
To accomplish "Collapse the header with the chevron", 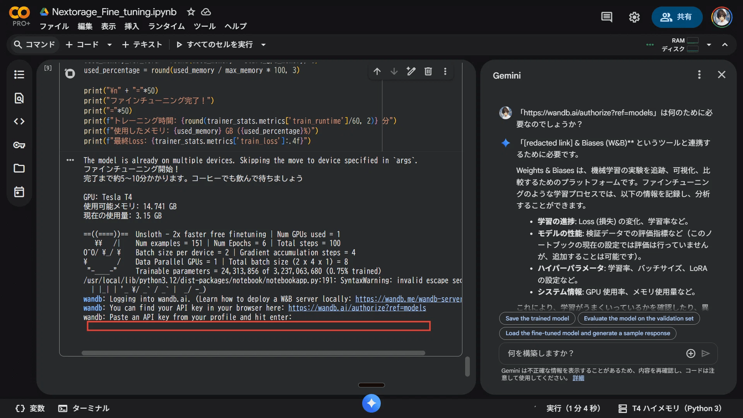I will [725, 45].
